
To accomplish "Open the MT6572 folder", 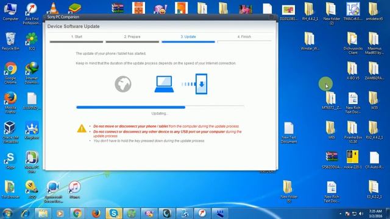I will [331, 100].
